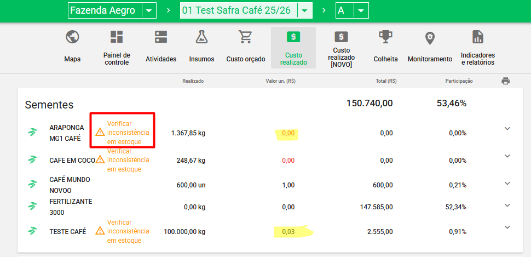Viewport: 531px width, 257px height.
Task: Expand the ARAPONGA MG1 CAFÉ row
Action: 507,129
